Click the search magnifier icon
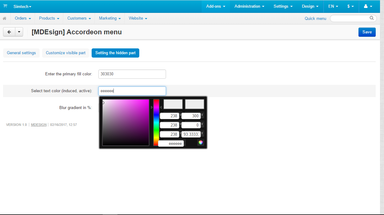Screen dimensions: 384x215 click(372, 18)
